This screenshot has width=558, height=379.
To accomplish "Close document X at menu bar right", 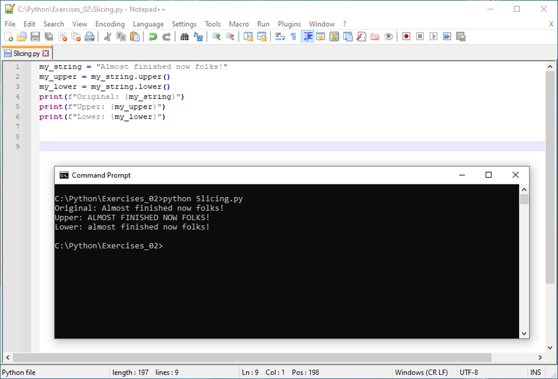I will click(551, 24).
